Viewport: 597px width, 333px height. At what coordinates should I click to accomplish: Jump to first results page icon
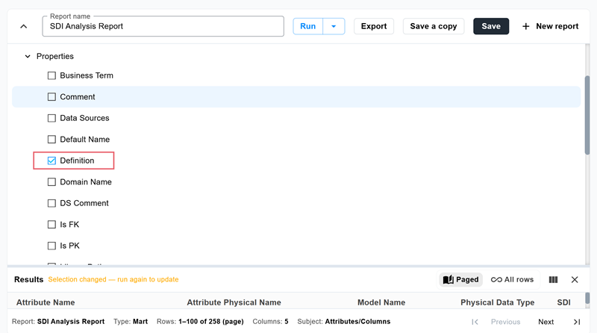click(x=475, y=322)
